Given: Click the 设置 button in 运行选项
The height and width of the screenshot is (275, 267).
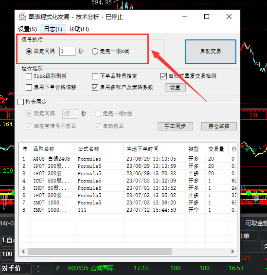Looking at the screenshot, I should click(x=175, y=87).
